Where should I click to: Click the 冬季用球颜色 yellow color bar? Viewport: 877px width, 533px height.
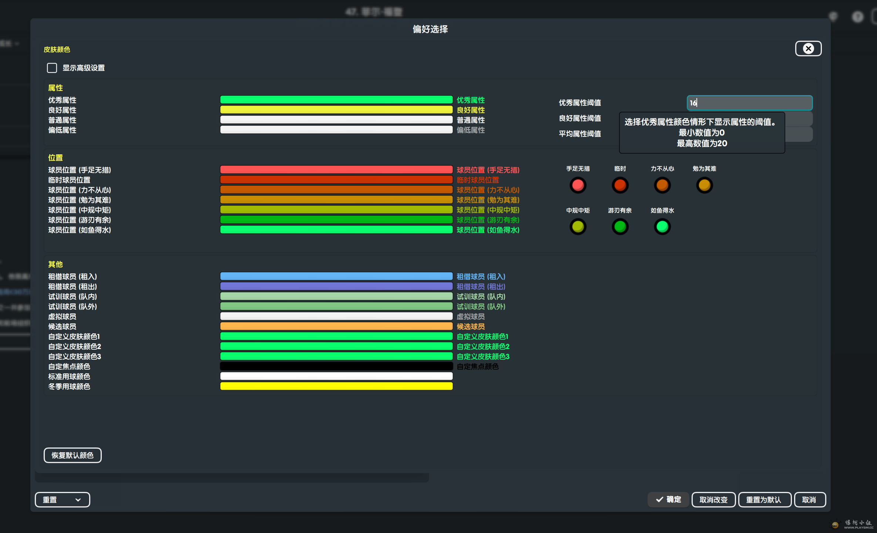click(x=336, y=386)
